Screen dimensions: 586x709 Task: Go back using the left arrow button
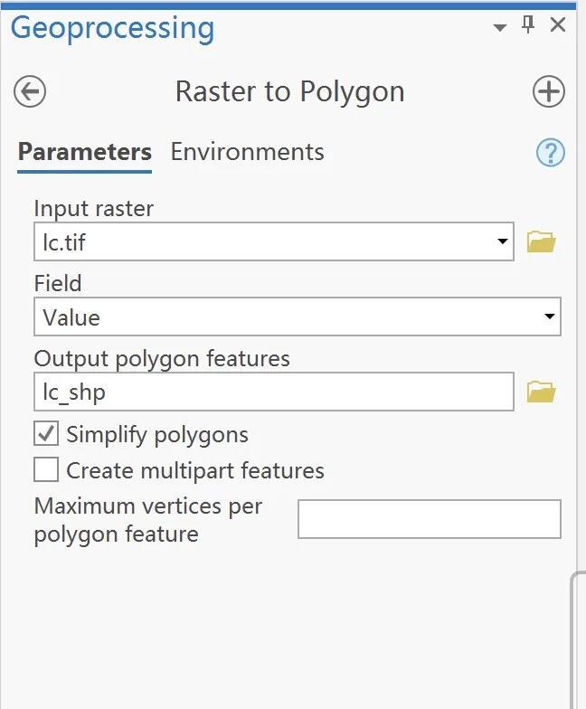(30, 91)
